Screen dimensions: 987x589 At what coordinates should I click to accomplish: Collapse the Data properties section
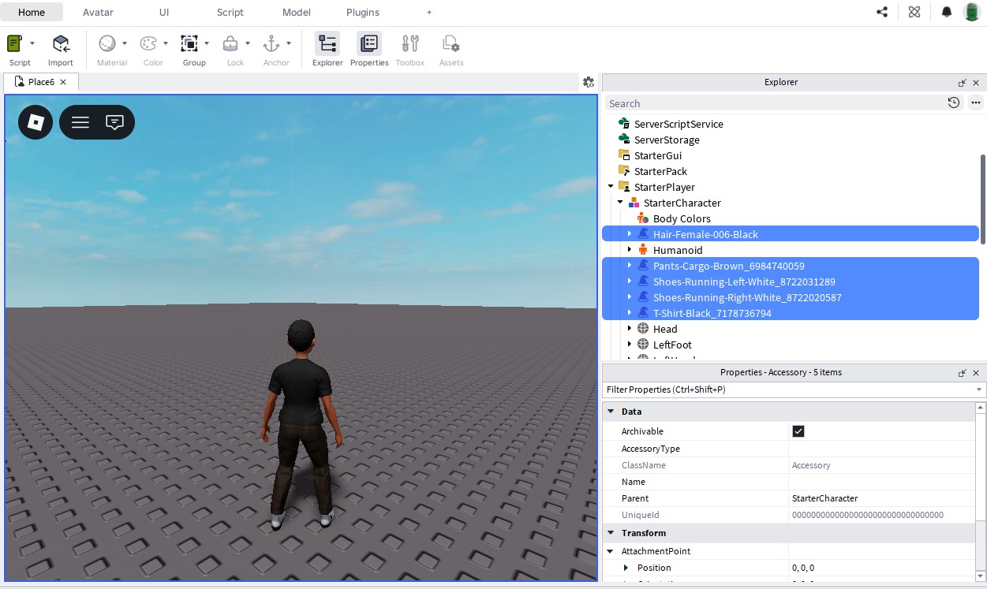click(x=611, y=412)
